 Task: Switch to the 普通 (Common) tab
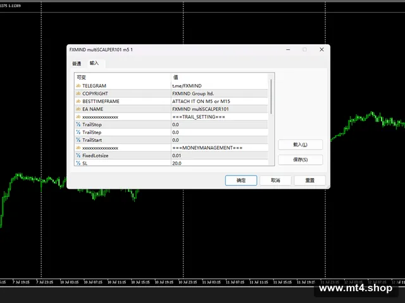tap(77, 64)
